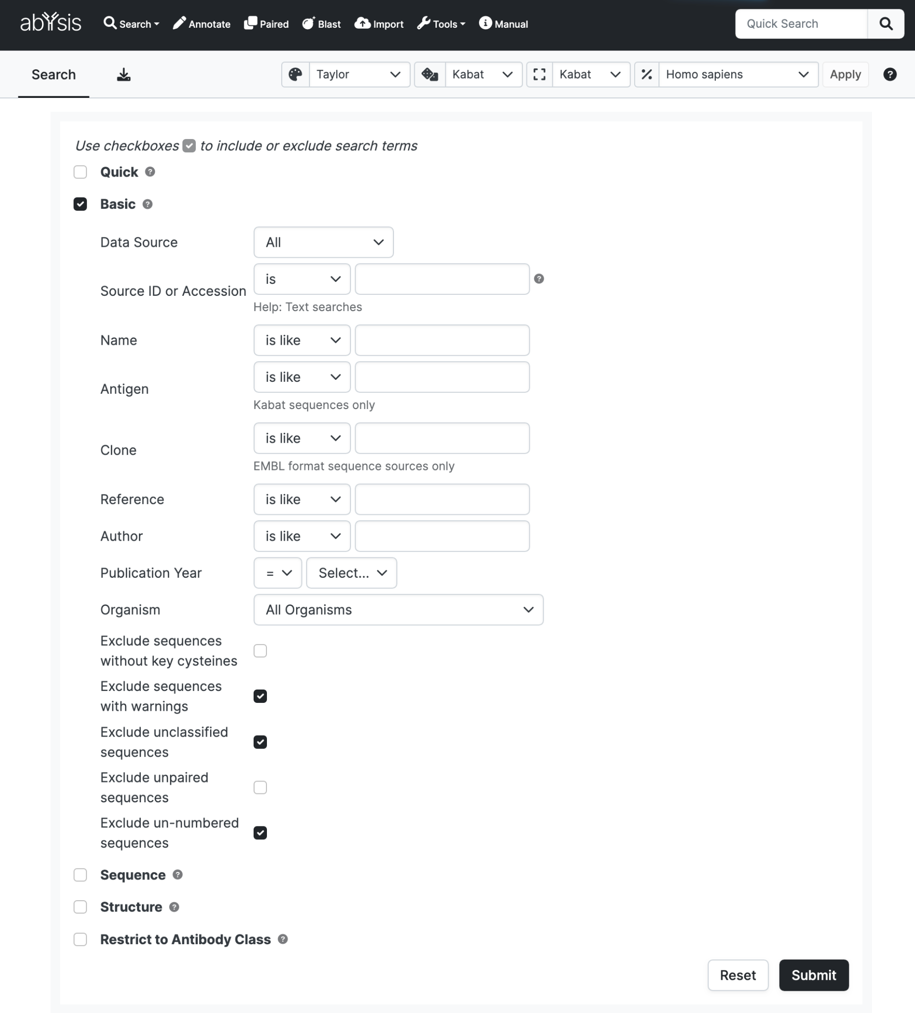
Task: Click help icon next to Restrict to Antibody Class
Action: pyautogui.click(x=283, y=939)
